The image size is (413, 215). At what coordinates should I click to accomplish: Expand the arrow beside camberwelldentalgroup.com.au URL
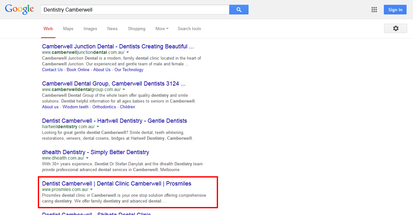coord(124,89)
